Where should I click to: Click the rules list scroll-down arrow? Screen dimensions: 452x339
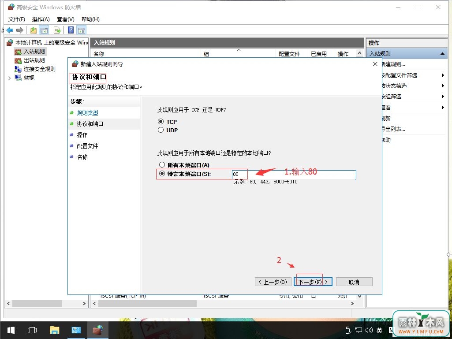[359, 296]
